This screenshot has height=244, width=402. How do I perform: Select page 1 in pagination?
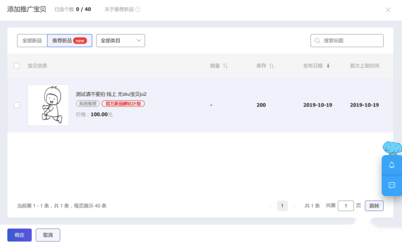click(x=282, y=206)
